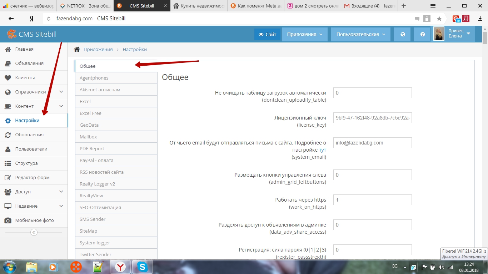Click the data_adv_share_access input field
This screenshot has height=274, width=488.
[x=373, y=225]
